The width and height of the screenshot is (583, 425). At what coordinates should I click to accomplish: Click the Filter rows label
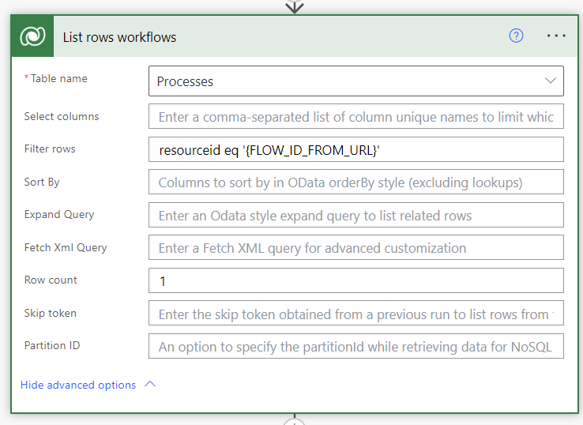coord(50,149)
